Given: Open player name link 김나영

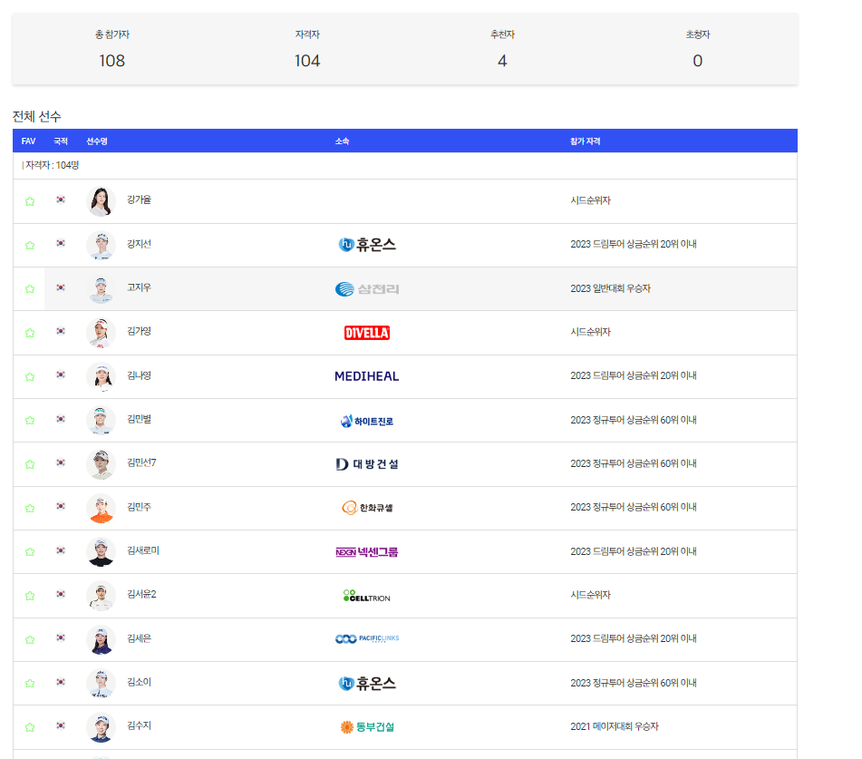Looking at the screenshot, I should pos(139,375).
